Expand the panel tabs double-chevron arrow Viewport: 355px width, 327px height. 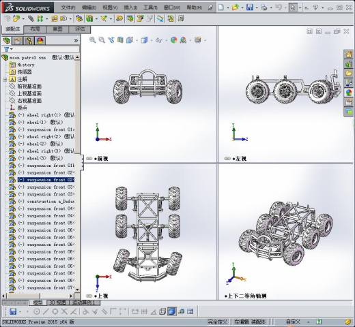pyautogui.click(x=76, y=41)
